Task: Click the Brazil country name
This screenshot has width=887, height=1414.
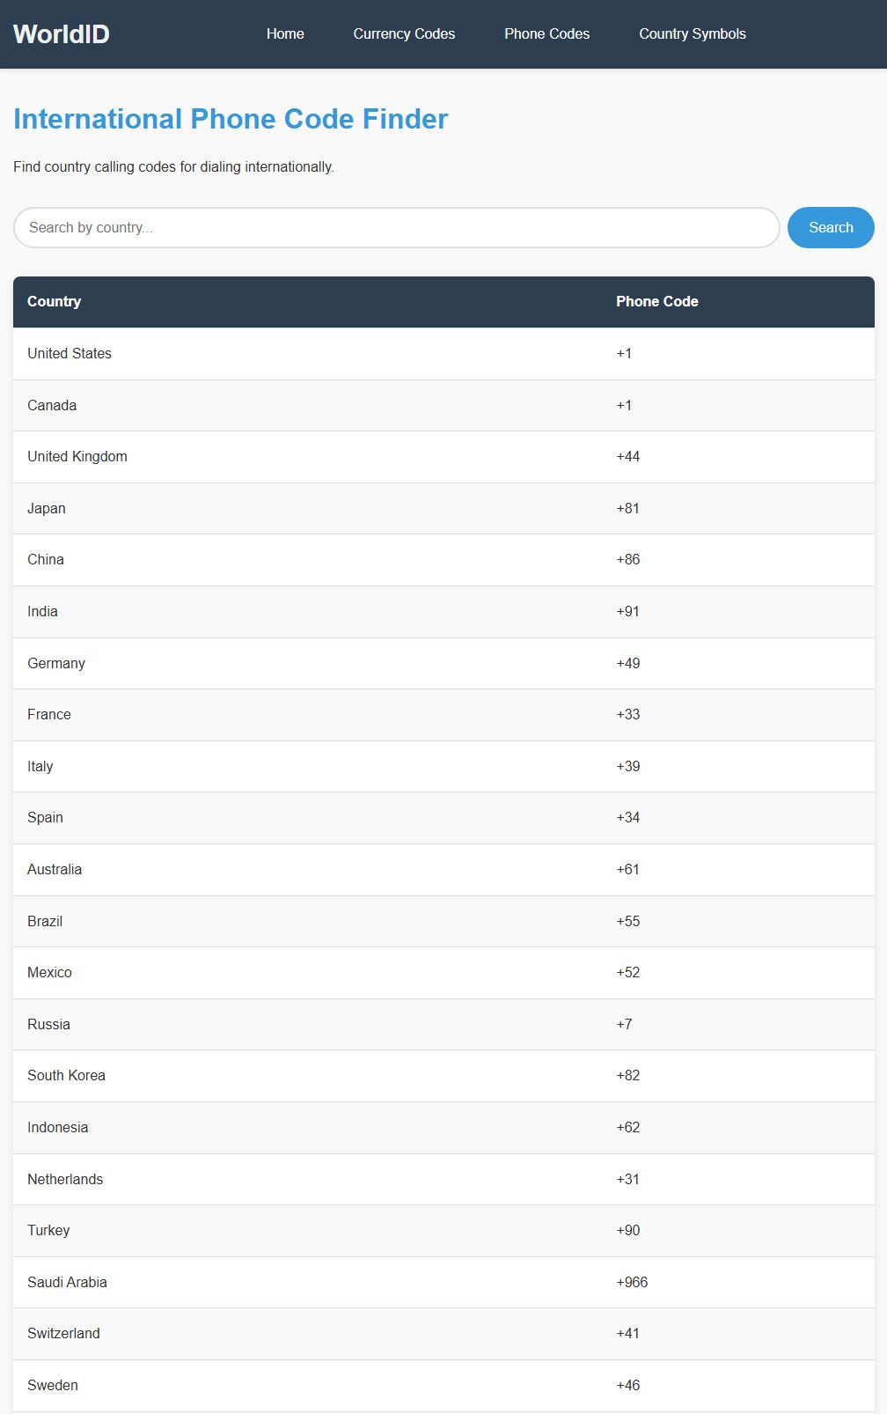Action: (45, 922)
